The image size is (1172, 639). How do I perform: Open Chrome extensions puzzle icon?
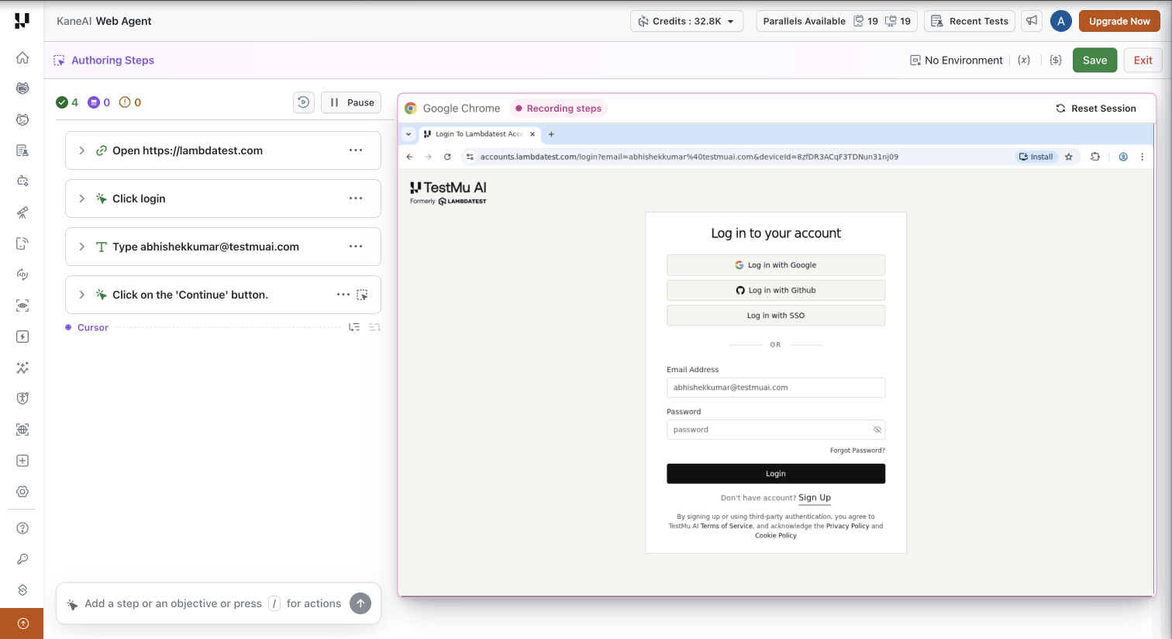[1095, 157]
